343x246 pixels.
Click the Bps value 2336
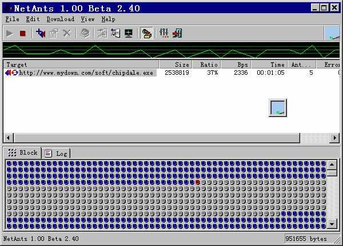(241, 72)
